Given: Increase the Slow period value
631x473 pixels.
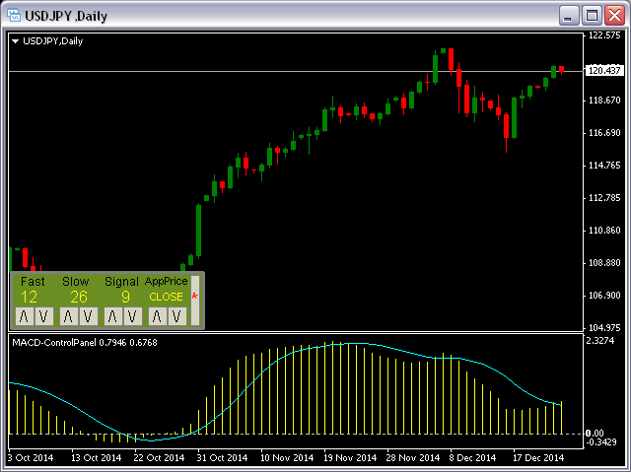Looking at the screenshot, I should coord(68,315).
